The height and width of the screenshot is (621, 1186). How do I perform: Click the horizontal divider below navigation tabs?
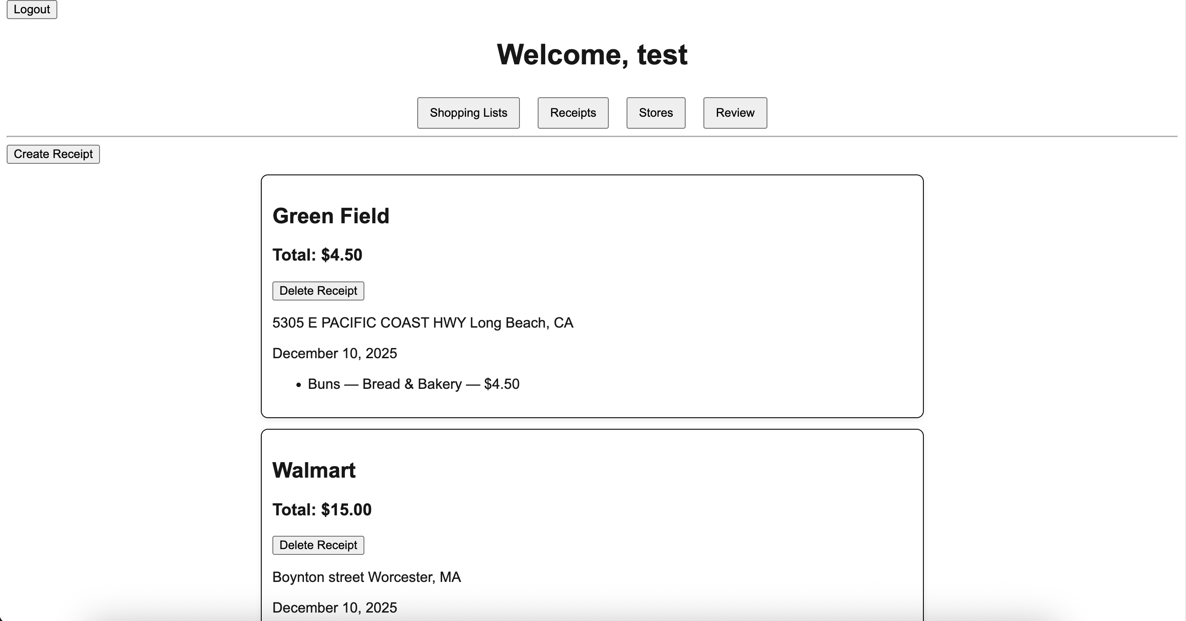tap(592, 136)
